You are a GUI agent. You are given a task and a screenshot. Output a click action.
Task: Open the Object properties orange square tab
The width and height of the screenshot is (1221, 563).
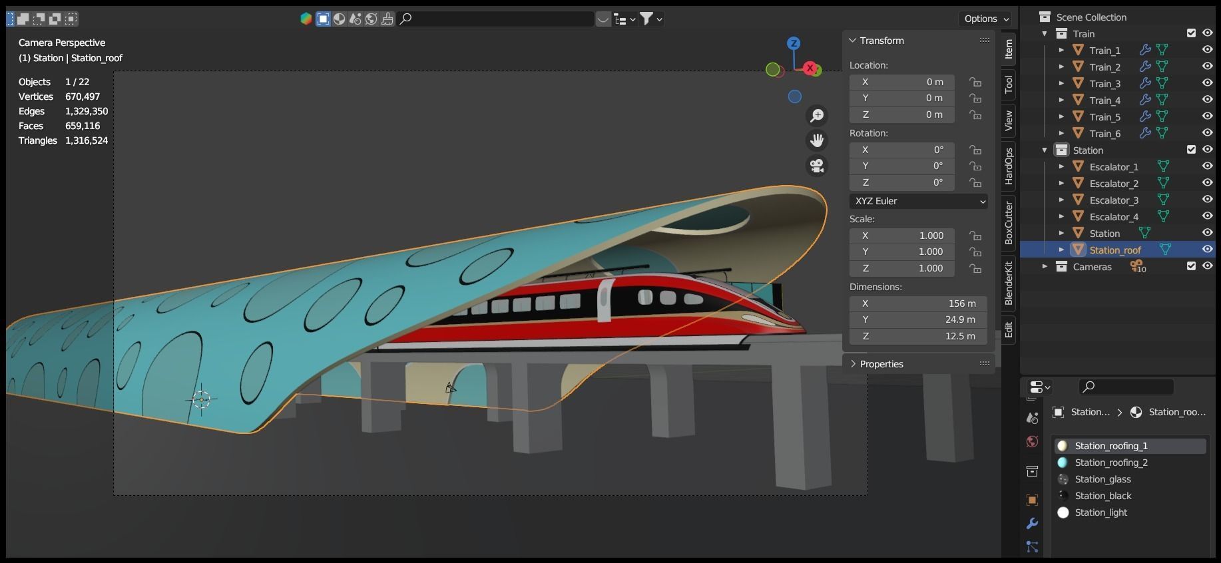[1032, 500]
